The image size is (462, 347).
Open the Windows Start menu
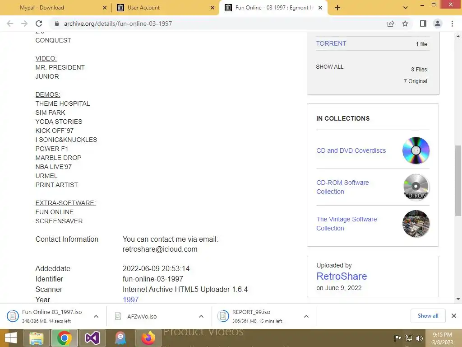point(11,338)
